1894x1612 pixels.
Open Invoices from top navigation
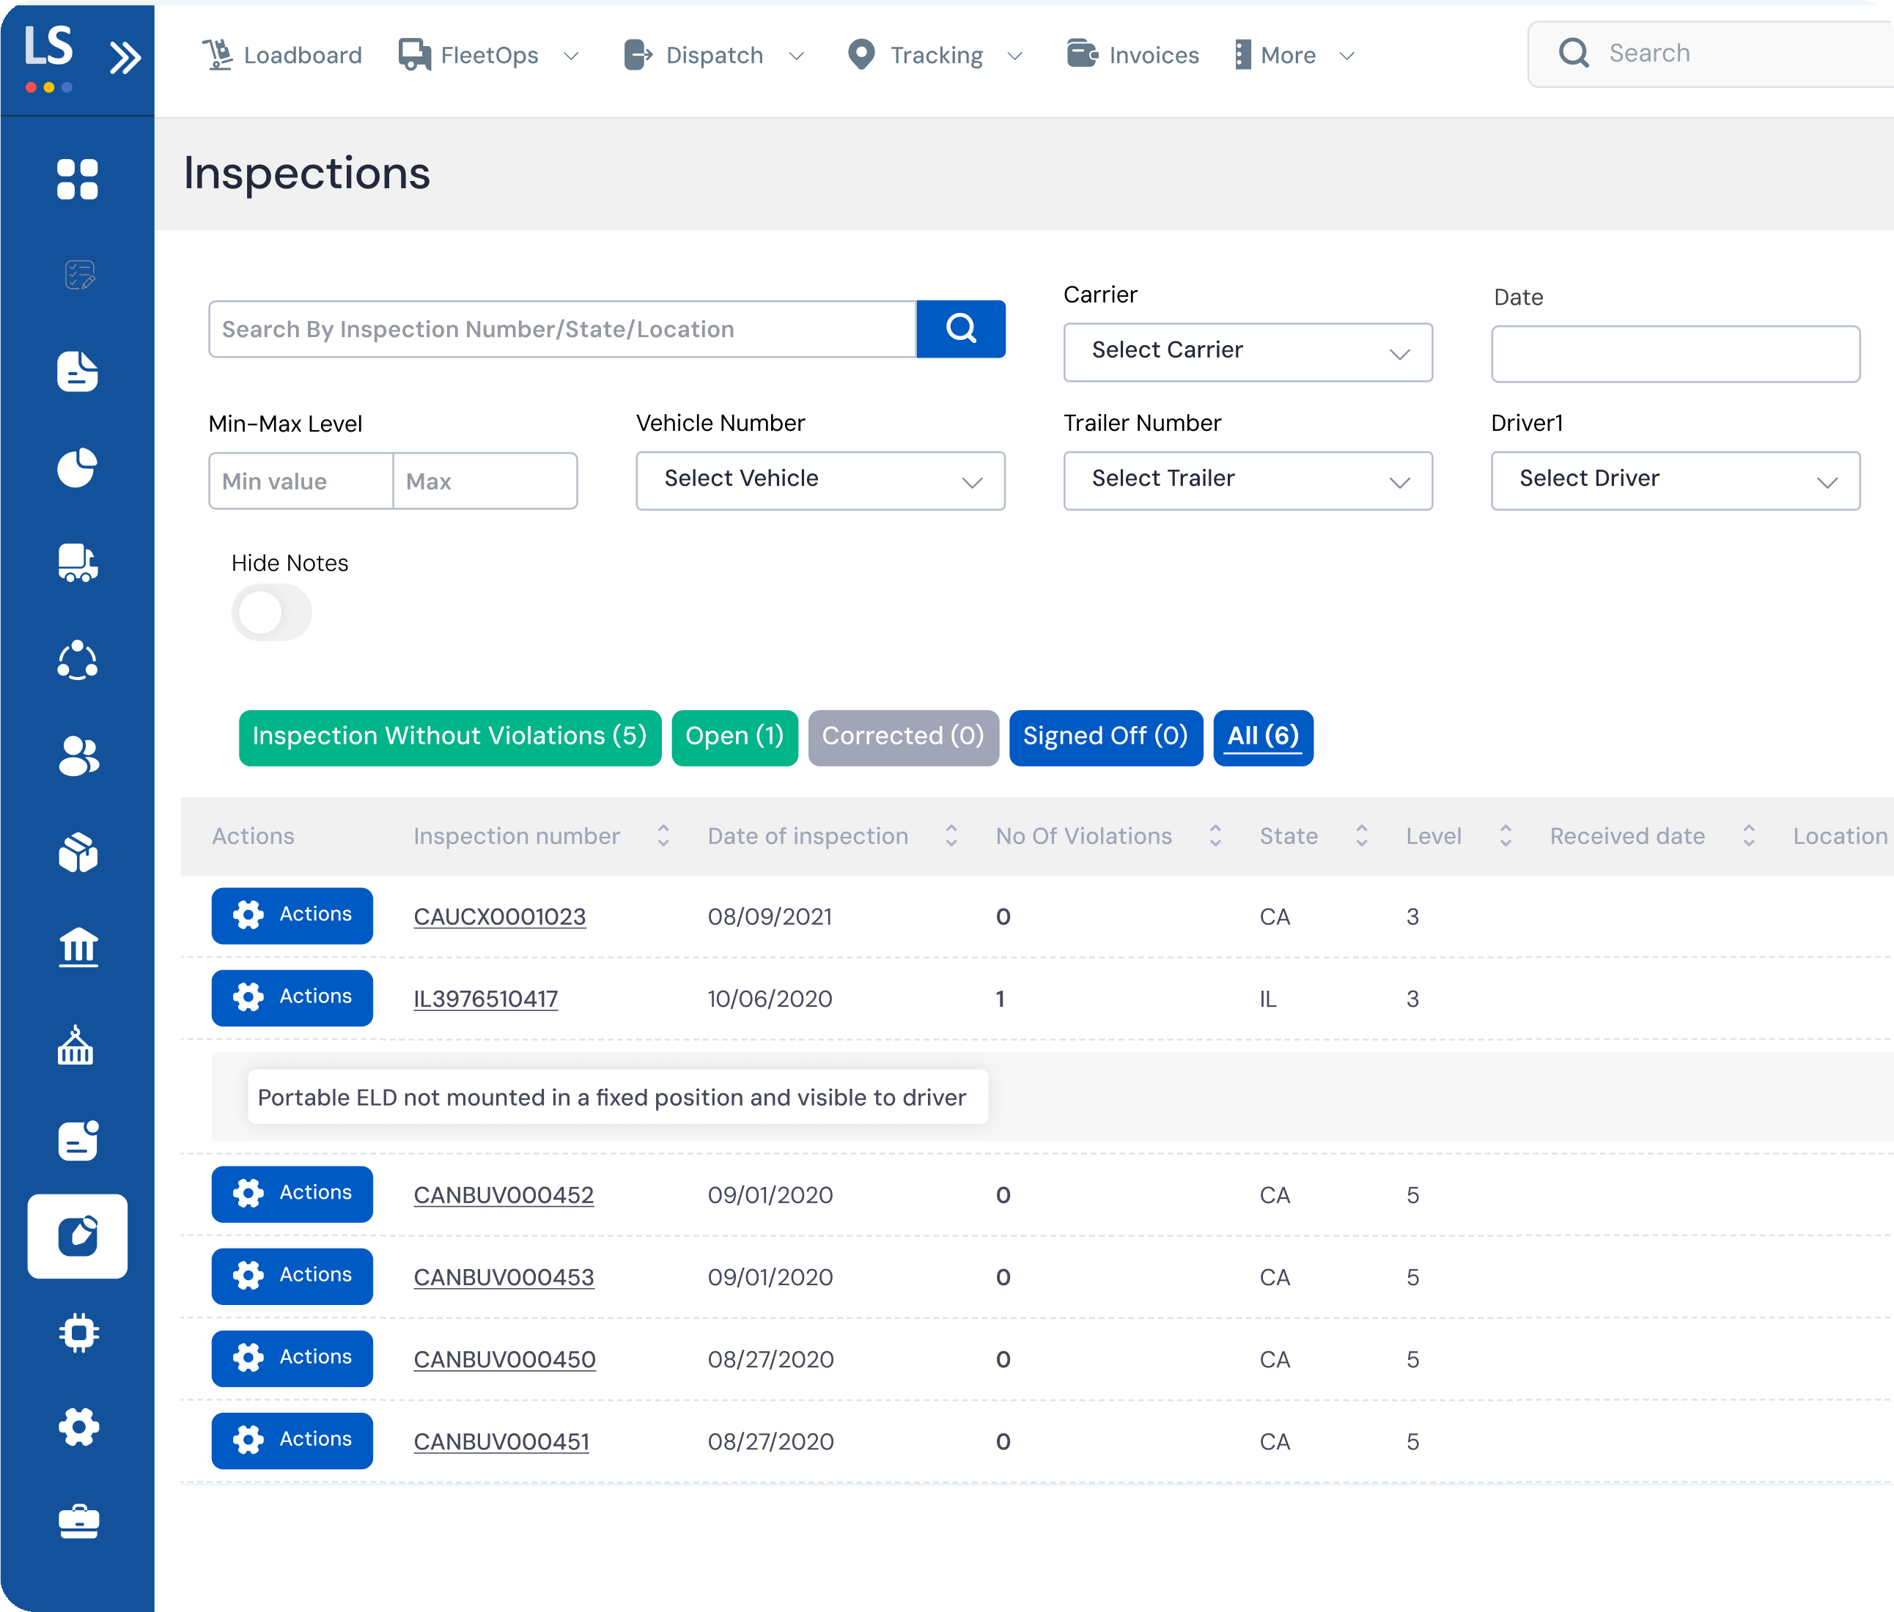1132,56
